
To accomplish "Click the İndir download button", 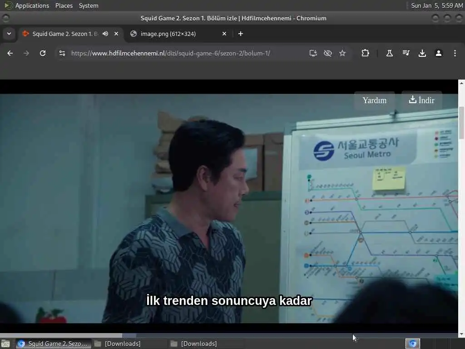I will click(421, 100).
